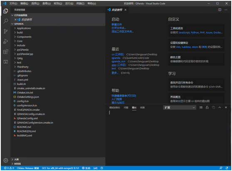Switch to the 问题 panel tab
232x171 pixels.
click(x=126, y=108)
